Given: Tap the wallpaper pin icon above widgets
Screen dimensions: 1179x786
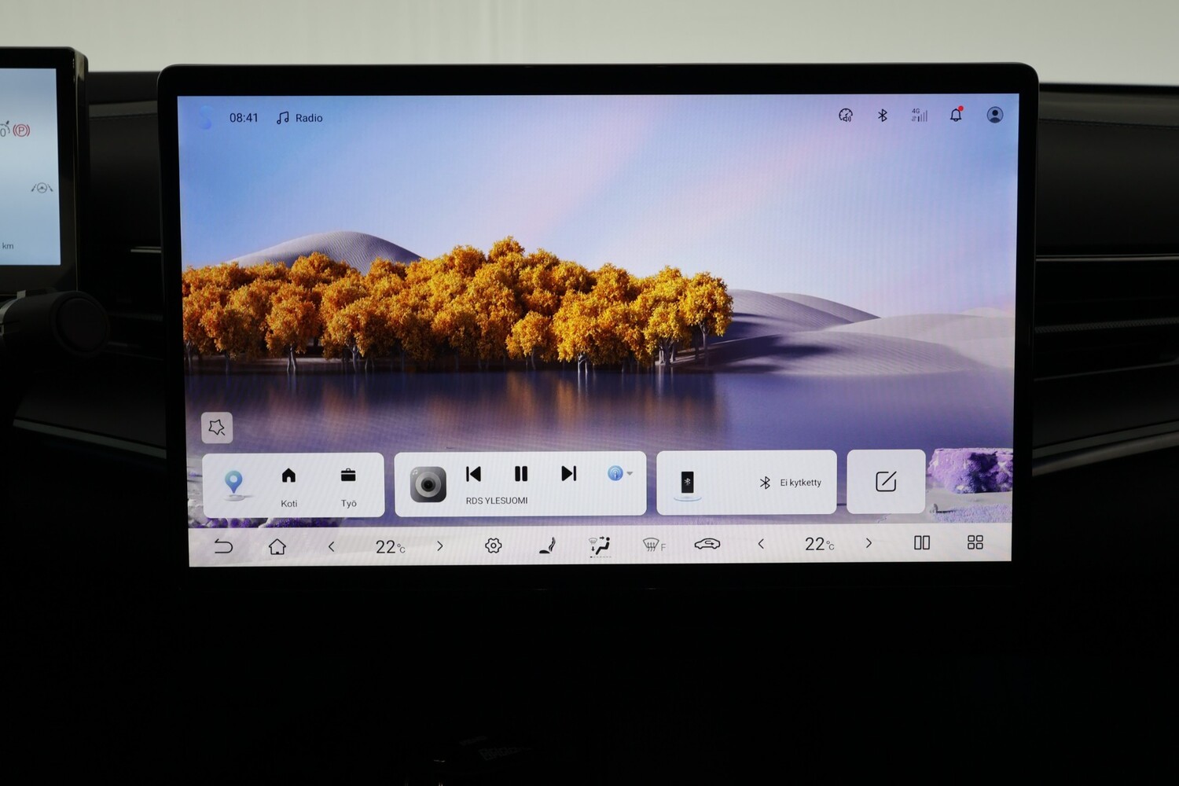Looking at the screenshot, I should point(217,428).
